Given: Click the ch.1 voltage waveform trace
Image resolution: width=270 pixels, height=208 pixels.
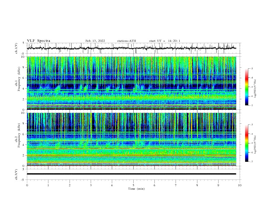Looking at the screenshot, I should pos(131,48).
